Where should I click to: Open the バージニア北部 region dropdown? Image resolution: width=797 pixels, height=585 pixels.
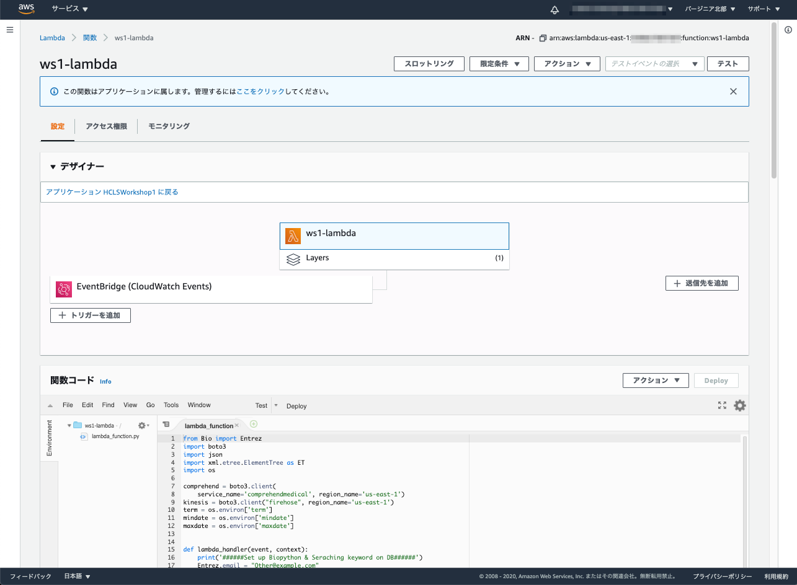click(710, 9)
